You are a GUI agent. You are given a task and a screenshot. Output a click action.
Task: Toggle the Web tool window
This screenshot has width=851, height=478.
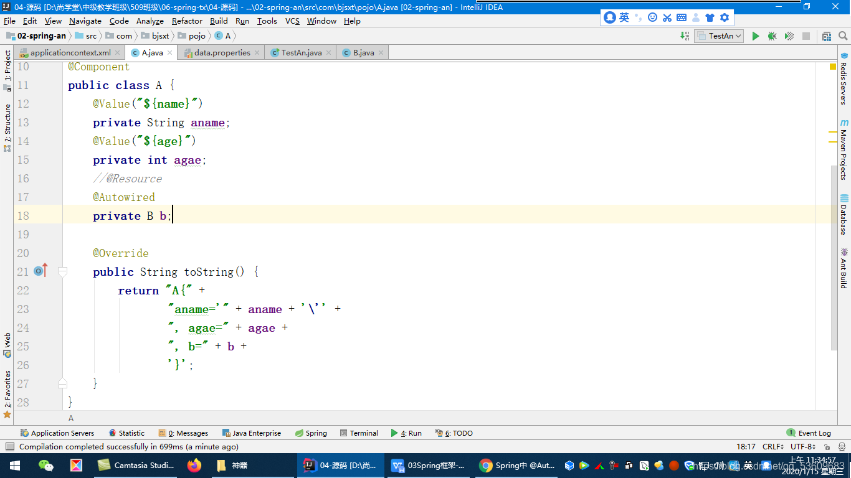[7, 344]
